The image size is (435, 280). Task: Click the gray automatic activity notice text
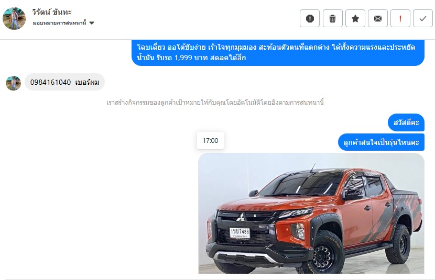coord(215,103)
